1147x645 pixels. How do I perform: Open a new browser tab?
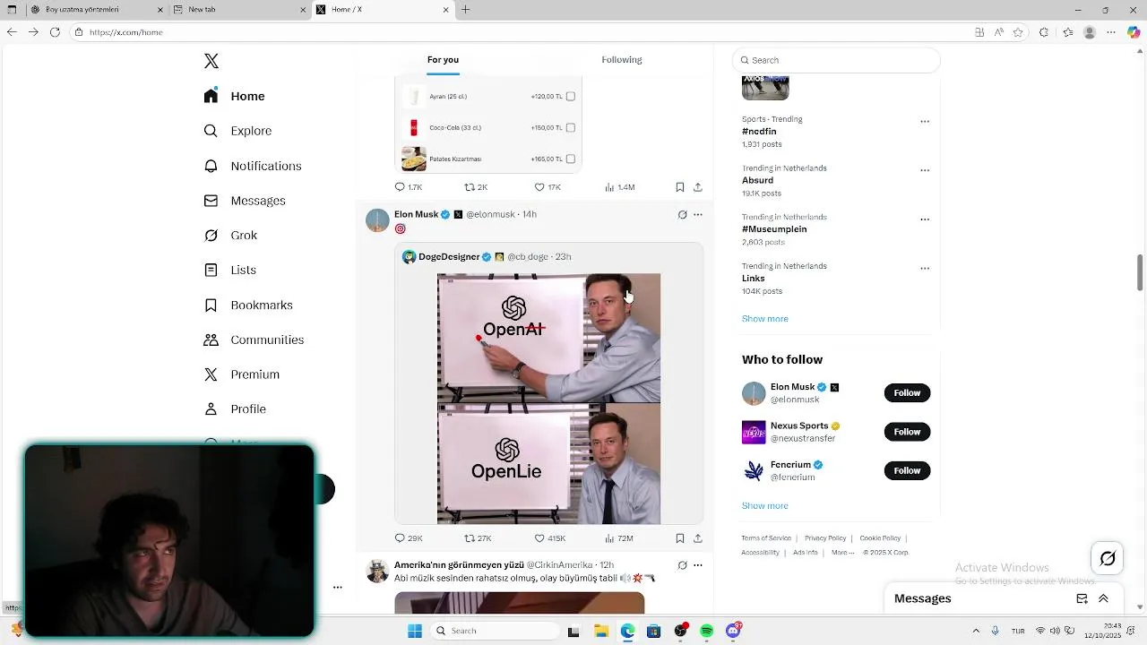[x=465, y=10]
